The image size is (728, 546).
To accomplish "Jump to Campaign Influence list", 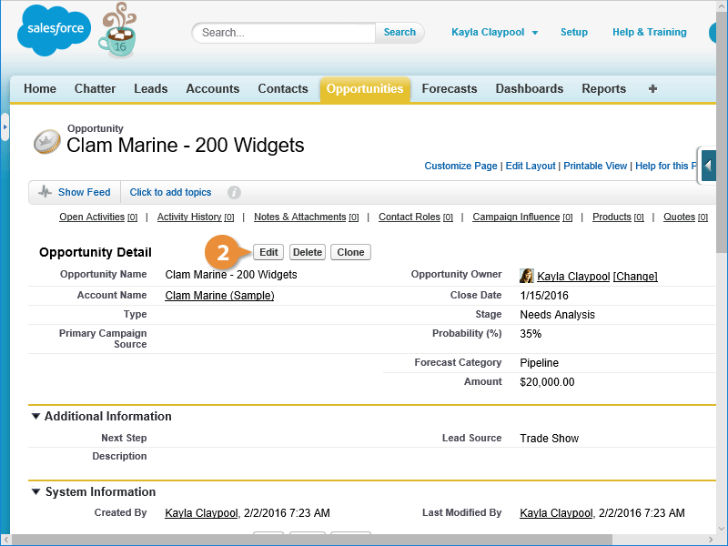I will click(522, 217).
